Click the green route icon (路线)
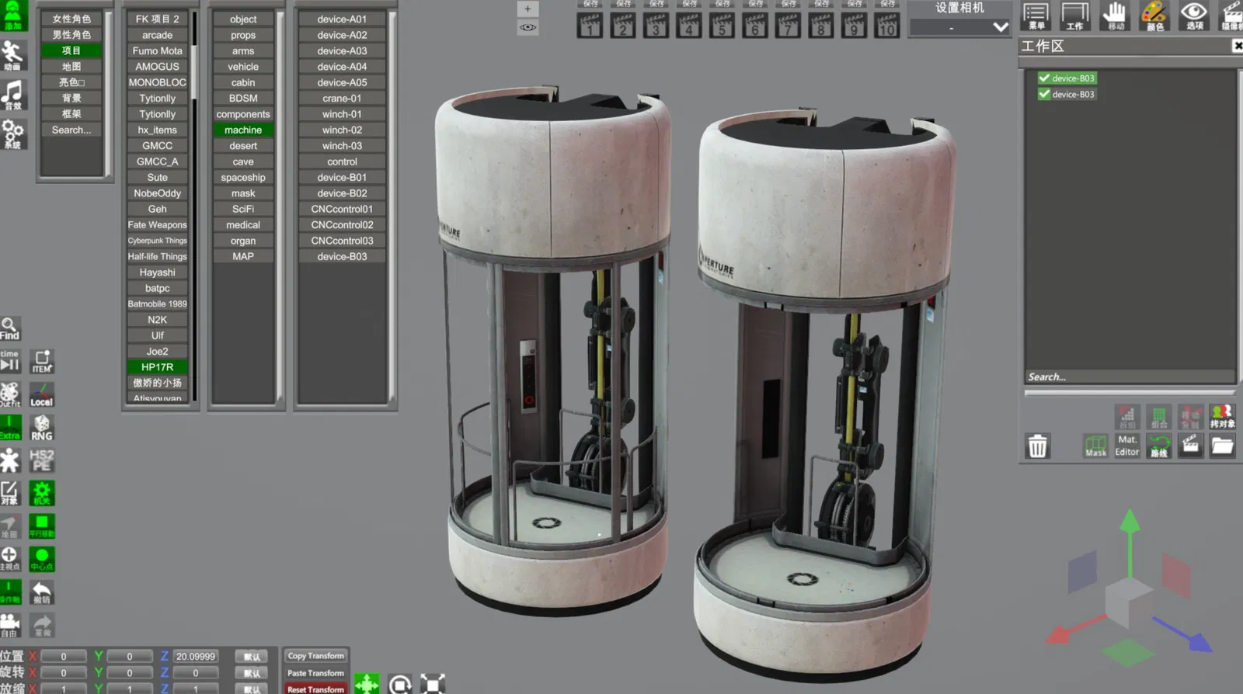The height and width of the screenshot is (694, 1243). click(x=1159, y=446)
